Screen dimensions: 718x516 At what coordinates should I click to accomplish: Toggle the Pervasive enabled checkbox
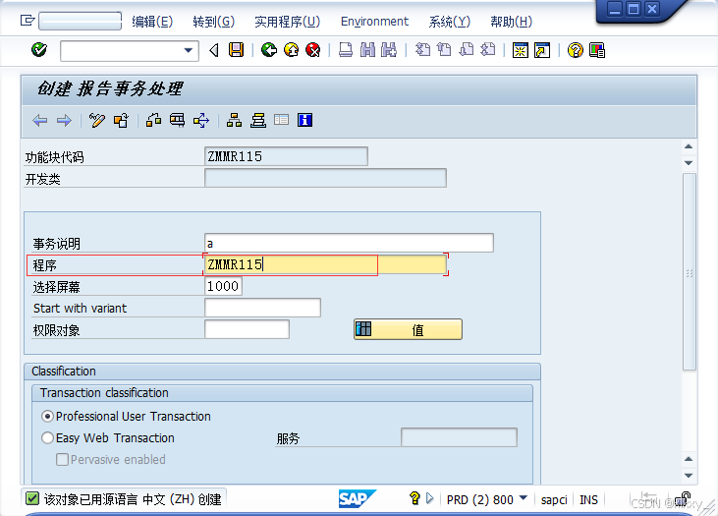(x=62, y=460)
